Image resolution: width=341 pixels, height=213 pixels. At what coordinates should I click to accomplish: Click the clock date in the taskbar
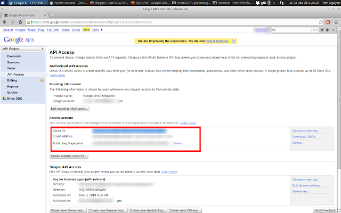(303, 3)
